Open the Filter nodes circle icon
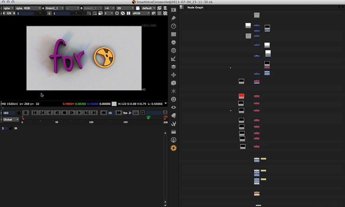The height and width of the screenshot is (207, 345). point(174,51)
